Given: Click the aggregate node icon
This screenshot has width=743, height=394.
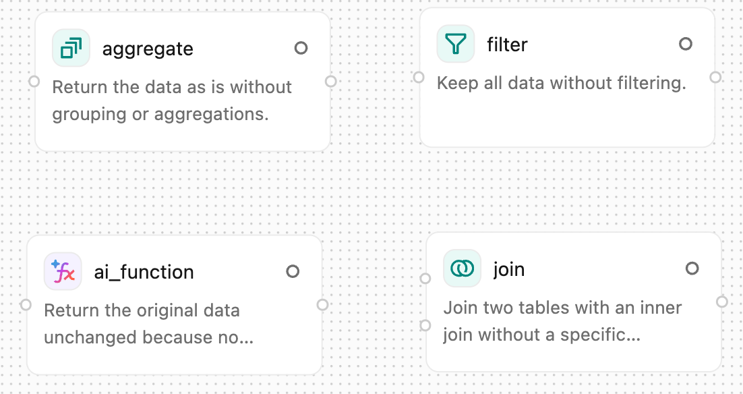Looking at the screenshot, I should pos(71,48).
